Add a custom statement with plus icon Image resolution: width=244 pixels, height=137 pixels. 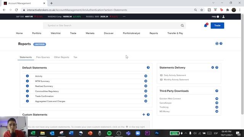click(144, 115)
